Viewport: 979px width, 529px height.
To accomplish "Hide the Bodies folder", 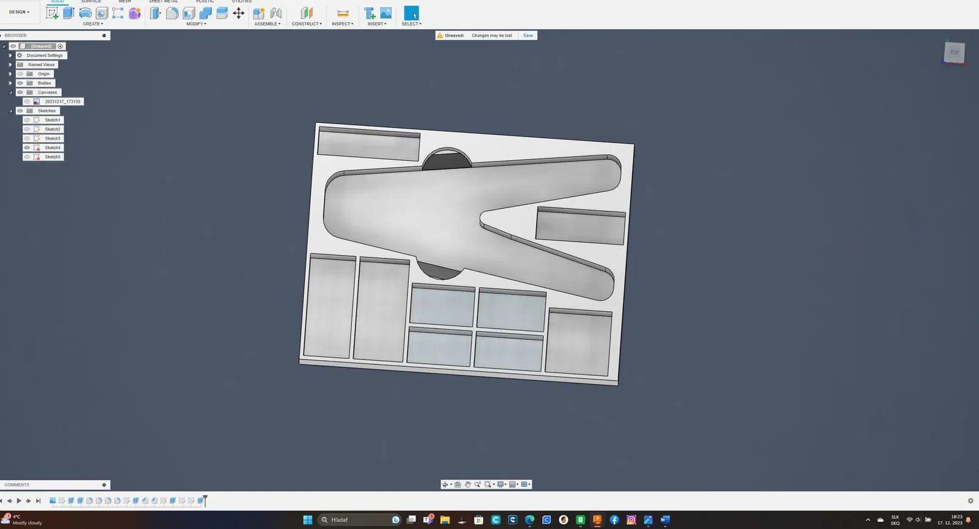I will tap(20, 83).
